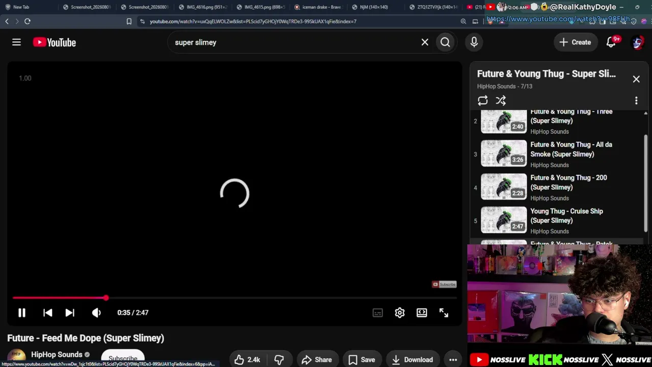Image resolution: width=652 pixels, height=367 pixels.
Task: Open the YouTube guide hamburger menu
Action: point(16,42)
